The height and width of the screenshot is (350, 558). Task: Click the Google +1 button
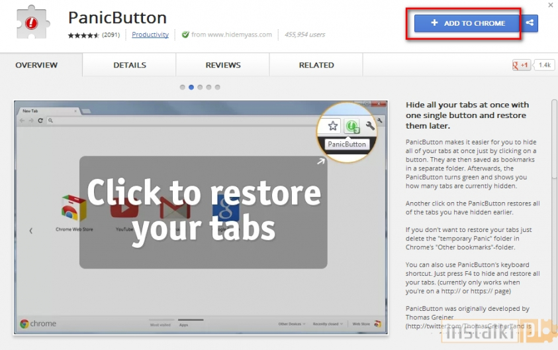(x=521, y=65)
